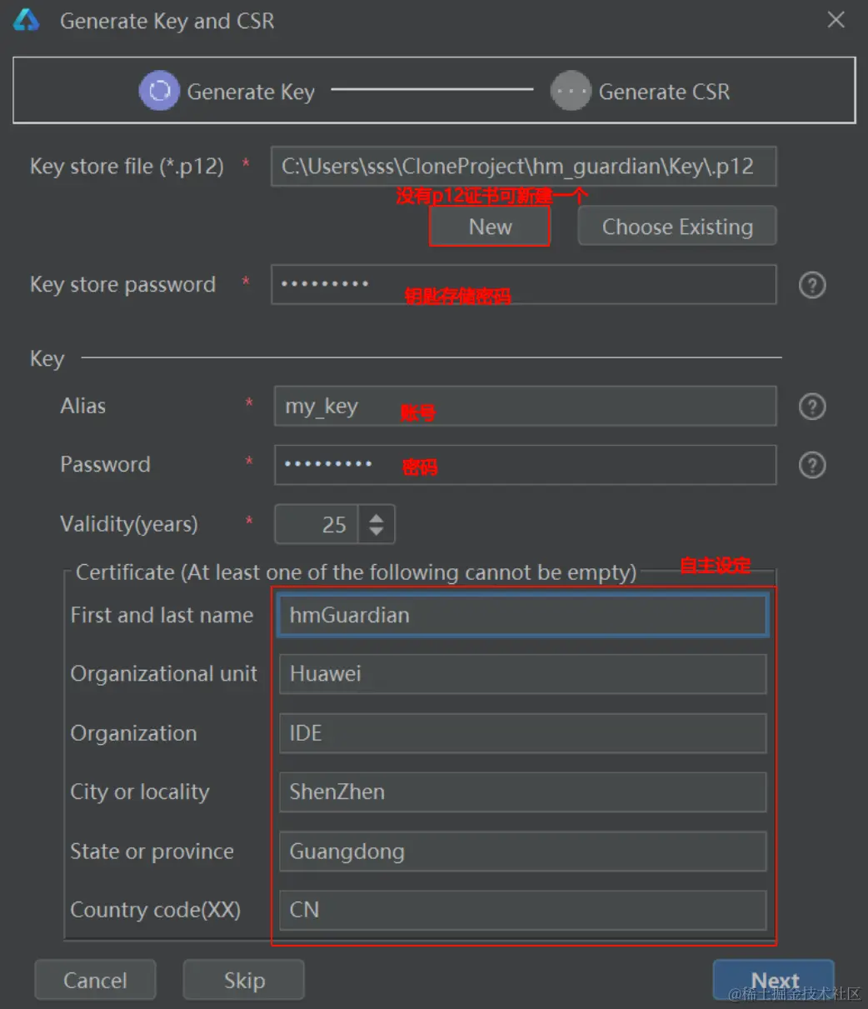This screenshot has height=1009, width=868.
Task: Cancel the key generation dialog
Action: point(95,980)
